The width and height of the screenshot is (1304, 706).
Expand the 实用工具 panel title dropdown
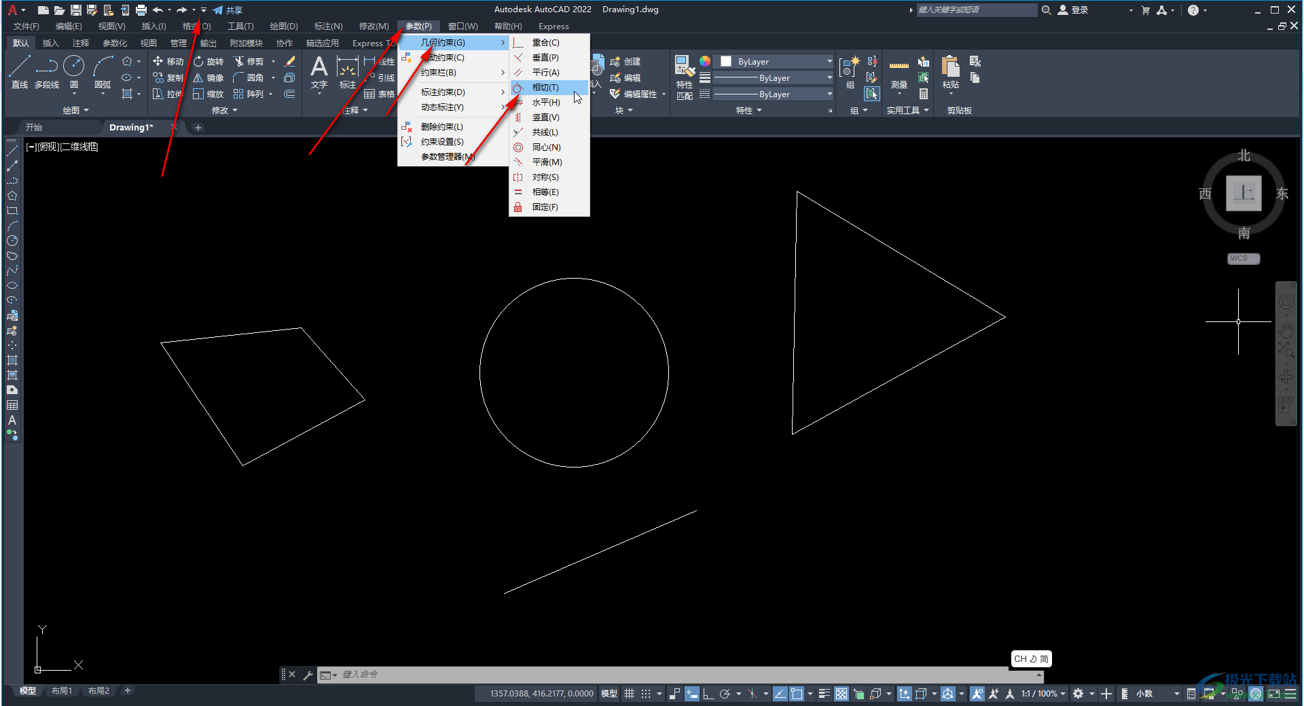(x=907, y=110)
